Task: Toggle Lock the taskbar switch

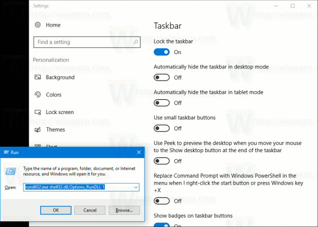Action: pos(162,52)
